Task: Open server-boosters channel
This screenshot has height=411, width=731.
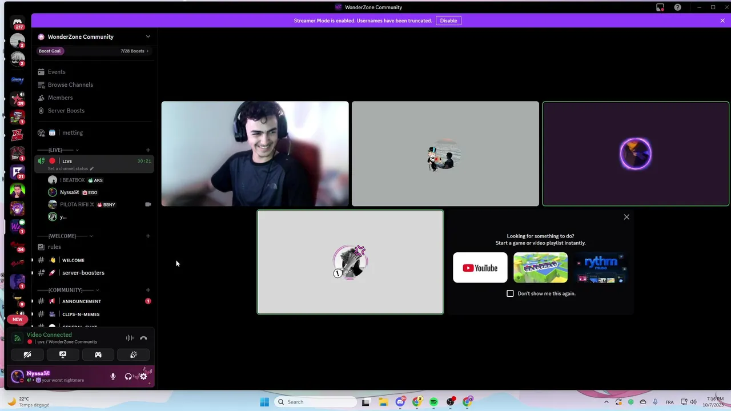Action: [94, 273]
